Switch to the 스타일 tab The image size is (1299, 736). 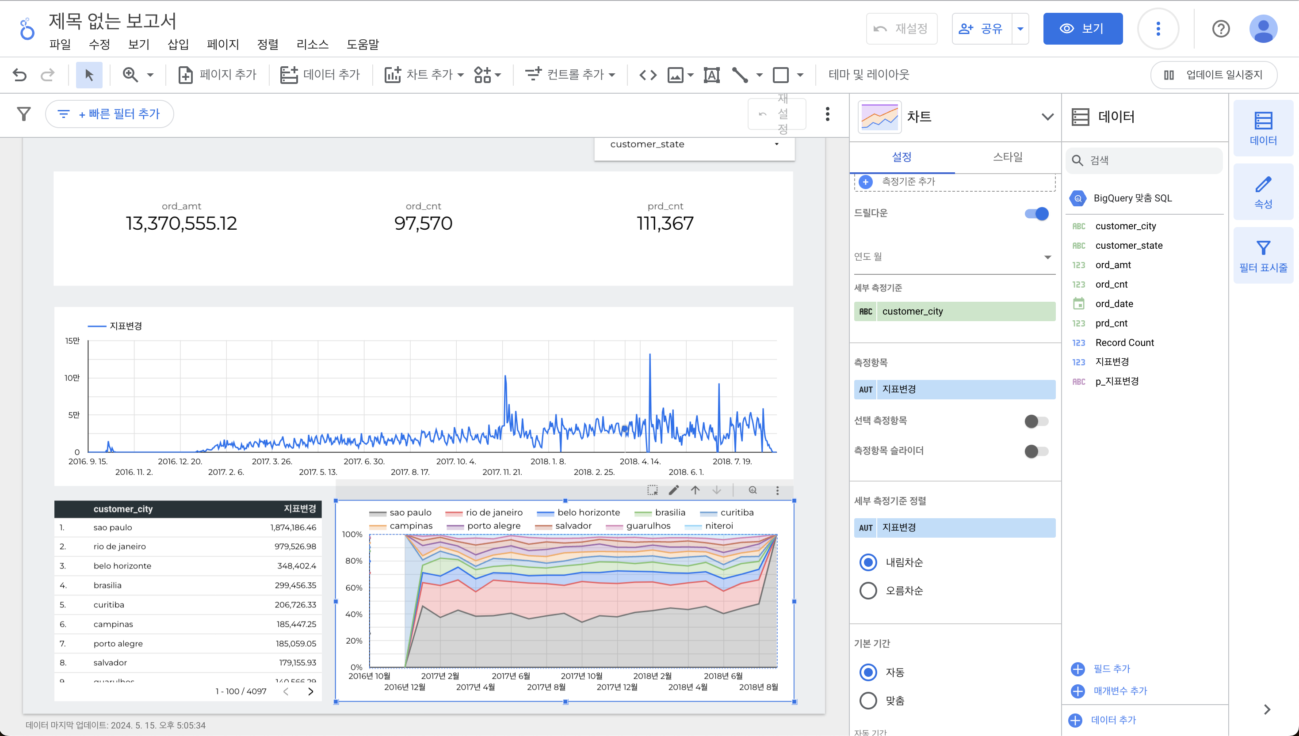1007,157
